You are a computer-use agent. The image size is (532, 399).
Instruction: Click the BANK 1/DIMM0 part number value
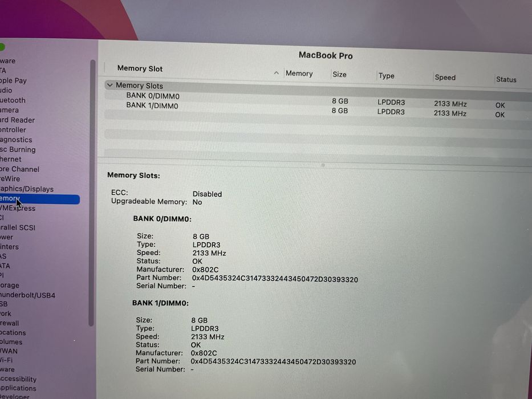(273, 362)
